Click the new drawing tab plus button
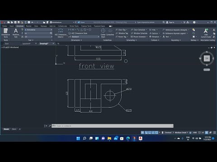This screenshot has width=217, height=162. [58, 44]
